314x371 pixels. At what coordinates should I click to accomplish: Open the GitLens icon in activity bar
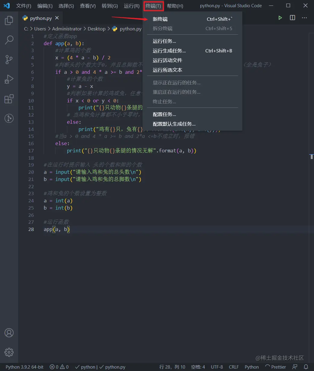pos(9,118)
